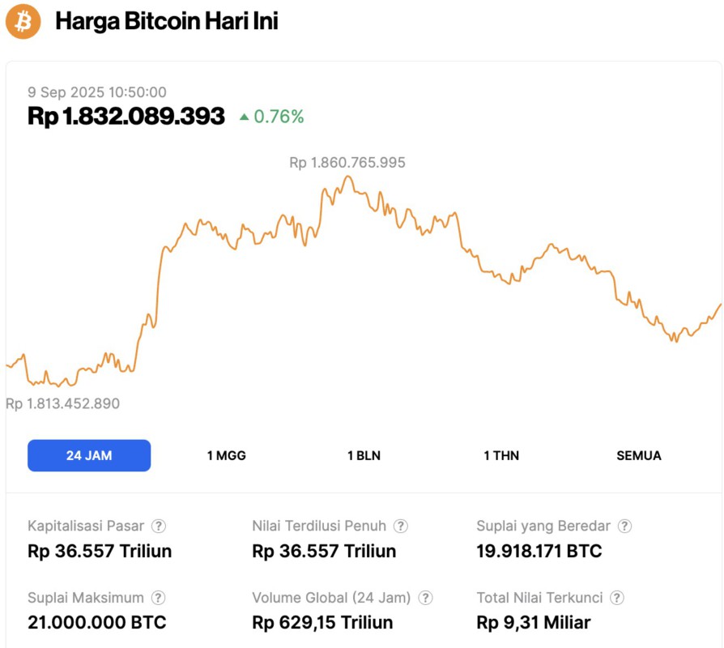This screenshot has height=648, width=724.
Task: Select the SEMUA timeframe
Action: click(x=639, y=455)
